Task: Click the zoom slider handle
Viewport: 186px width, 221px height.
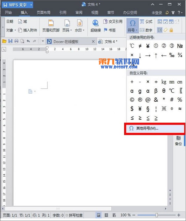Action: click(x=157, y=215)
